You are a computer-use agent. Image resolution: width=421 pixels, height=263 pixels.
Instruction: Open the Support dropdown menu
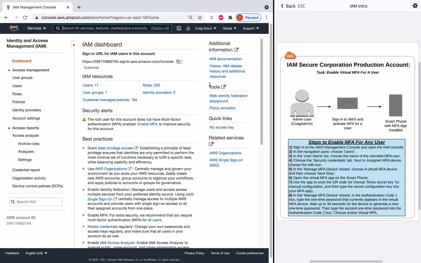point(251,28)
